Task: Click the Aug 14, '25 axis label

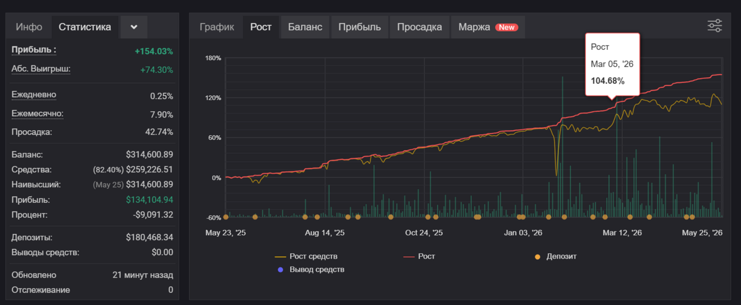Action: coord(325,233)
